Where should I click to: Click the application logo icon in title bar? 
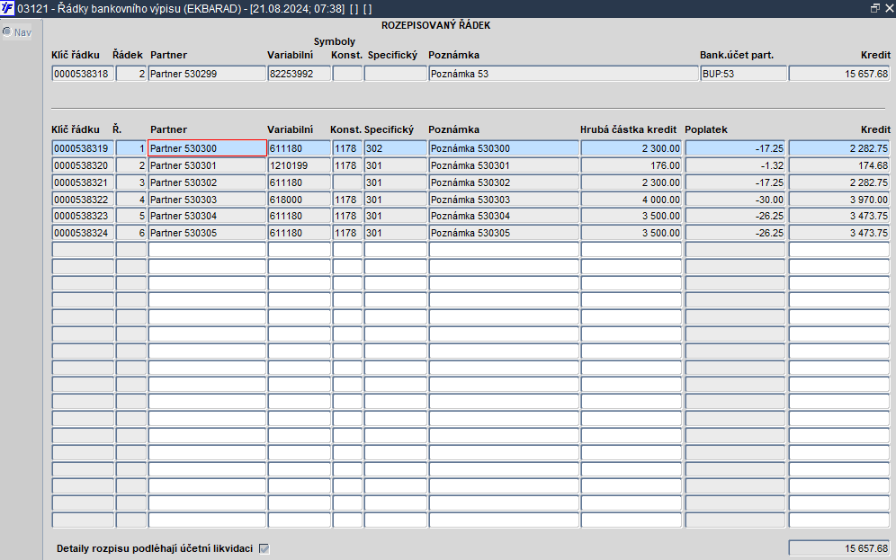point(7,9)
